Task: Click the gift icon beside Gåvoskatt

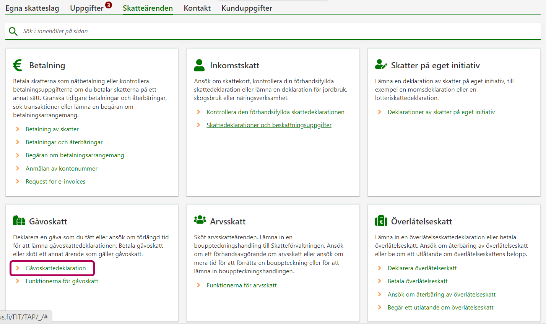Action: pyautogui.click(x=19, y=220)
